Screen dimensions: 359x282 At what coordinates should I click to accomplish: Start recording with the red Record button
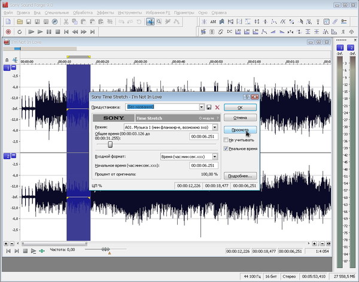pyautogui.click(x=8, y=32)
